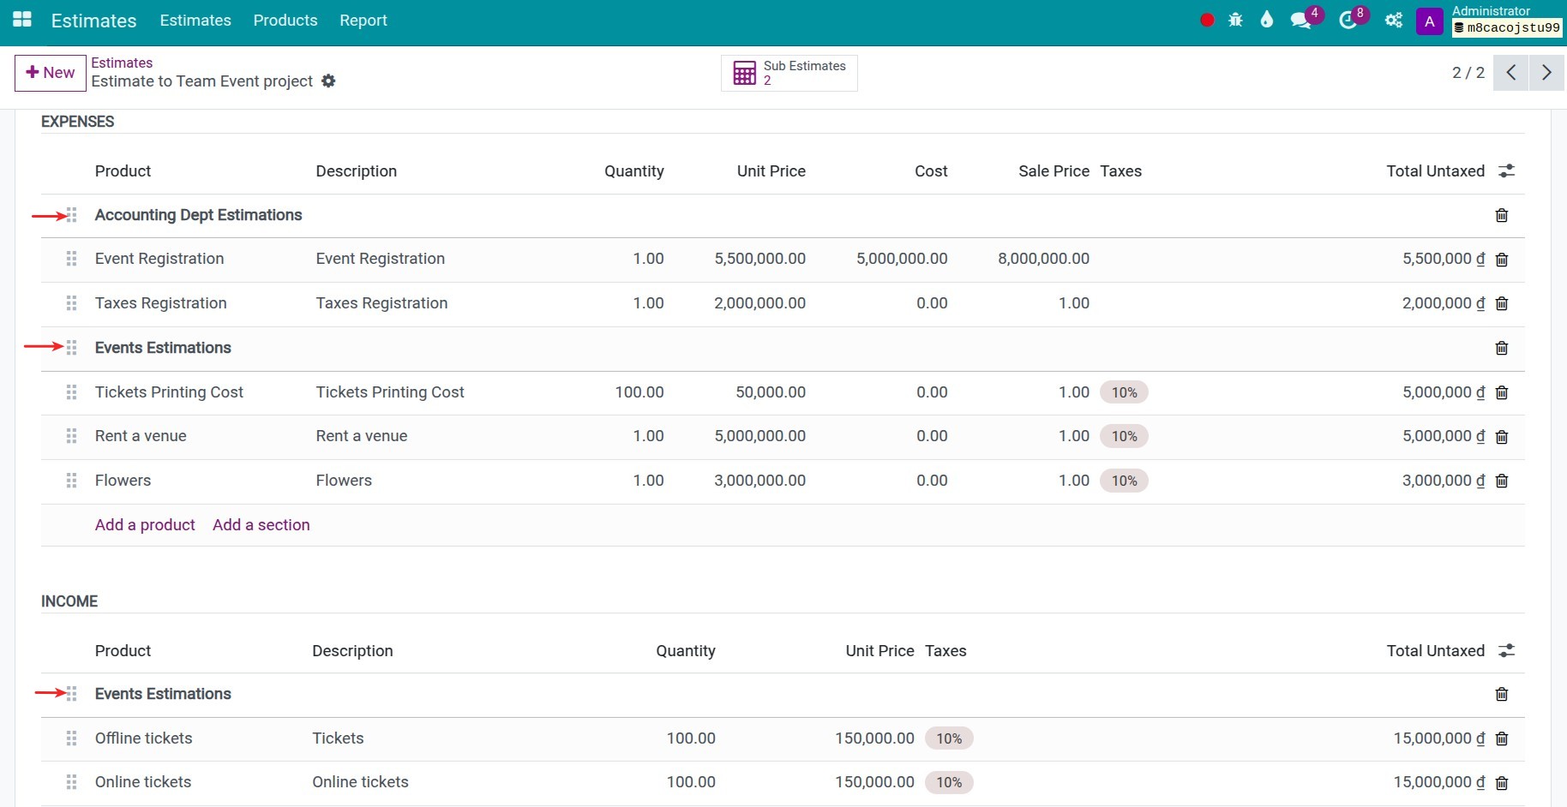Click the 2 / 2 pager counter
Screen dimensions: 1567x807
(x=1468, y=73)
